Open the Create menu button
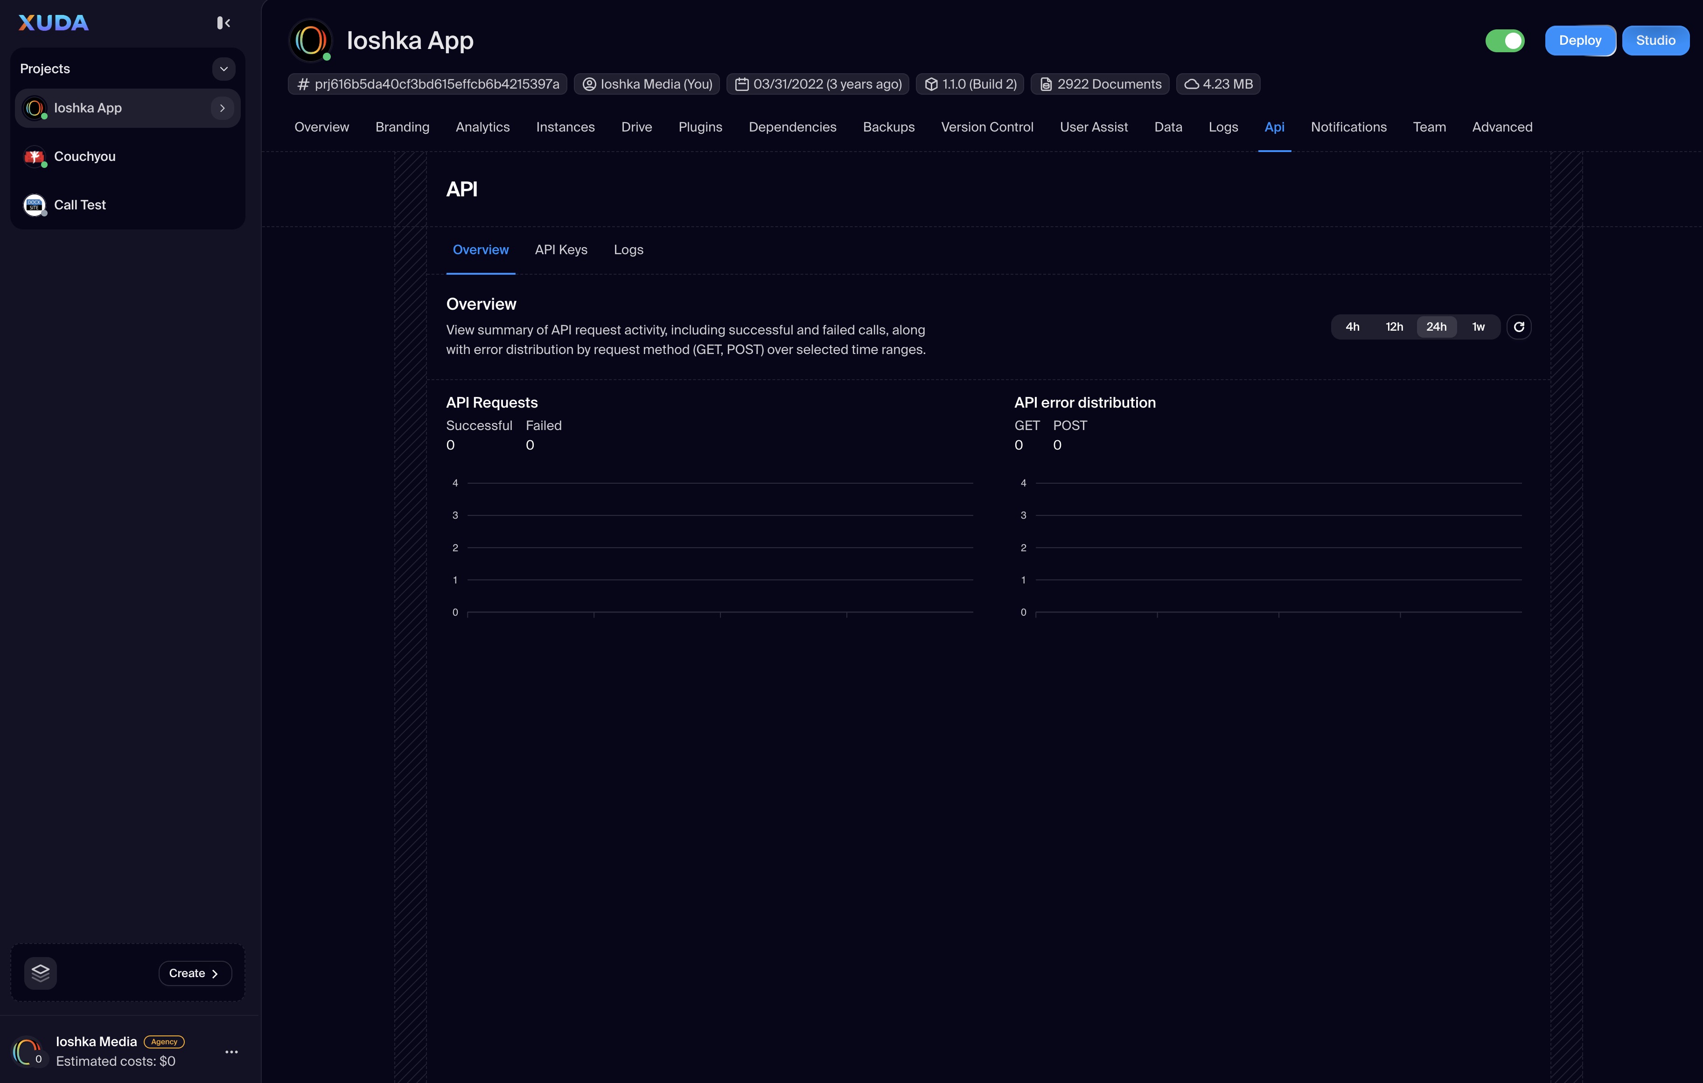The height and width of the screenshot is (1083, 1703). click(195, 973)
